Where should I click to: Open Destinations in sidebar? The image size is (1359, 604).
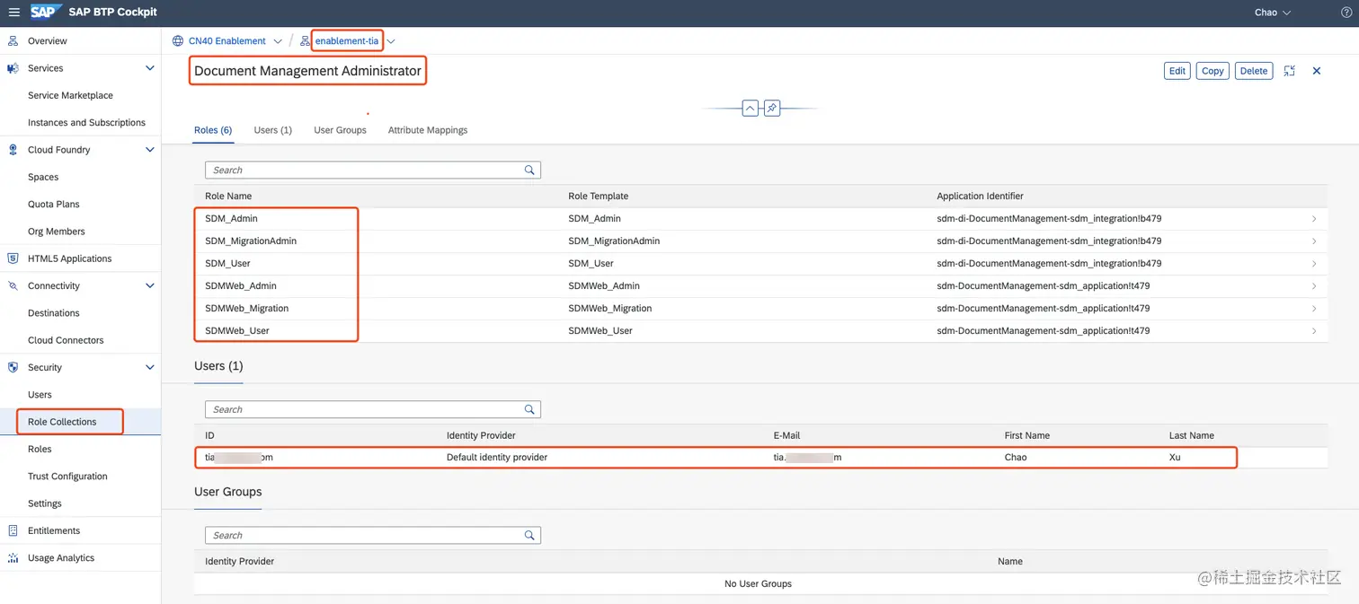click(x=54, y=313)
